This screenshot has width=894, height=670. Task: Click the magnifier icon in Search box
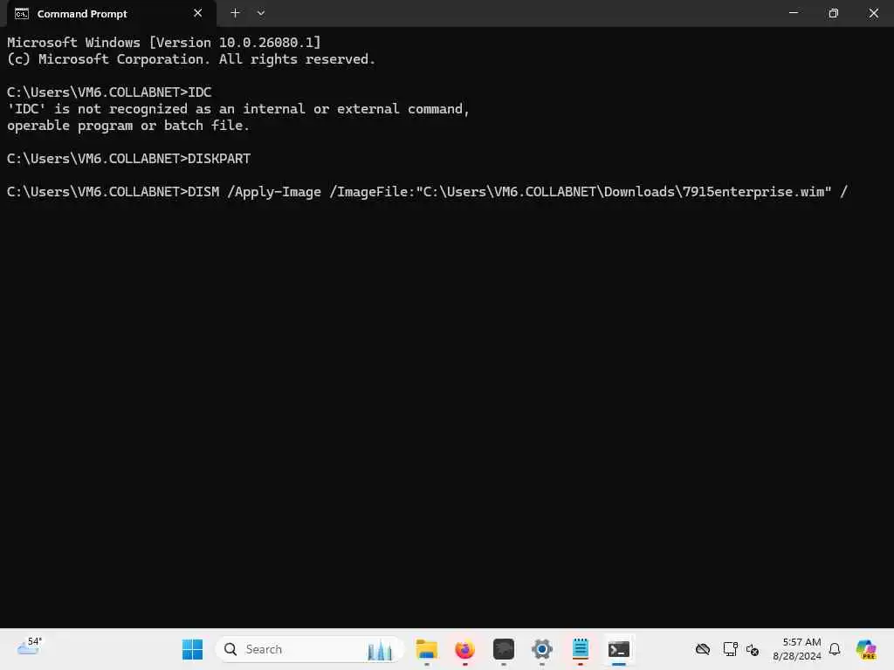(230, 649)
